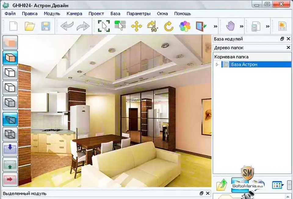Undo last action with left arrow
This screenshot has width=293, height=199.
(67, 26)
